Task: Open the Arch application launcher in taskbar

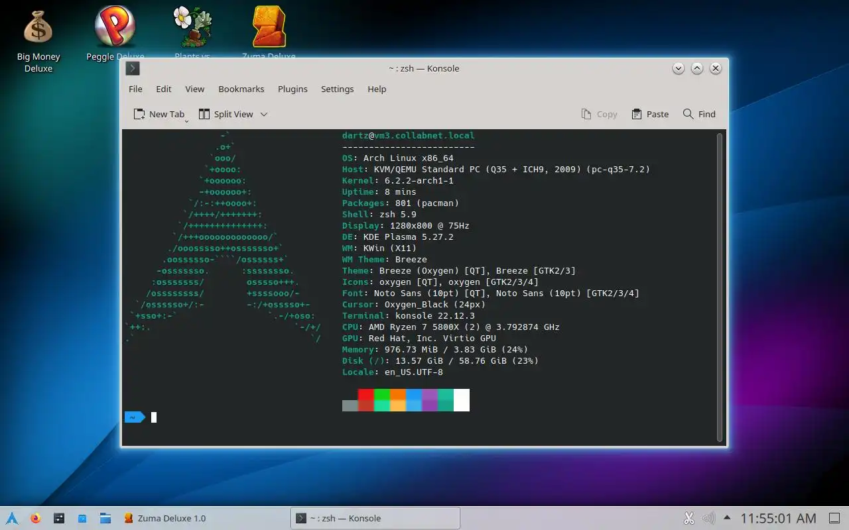Action: coord(12,518)
